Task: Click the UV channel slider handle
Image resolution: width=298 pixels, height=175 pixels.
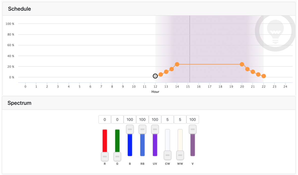Action: pyautogui.click(x=155, y=129)
